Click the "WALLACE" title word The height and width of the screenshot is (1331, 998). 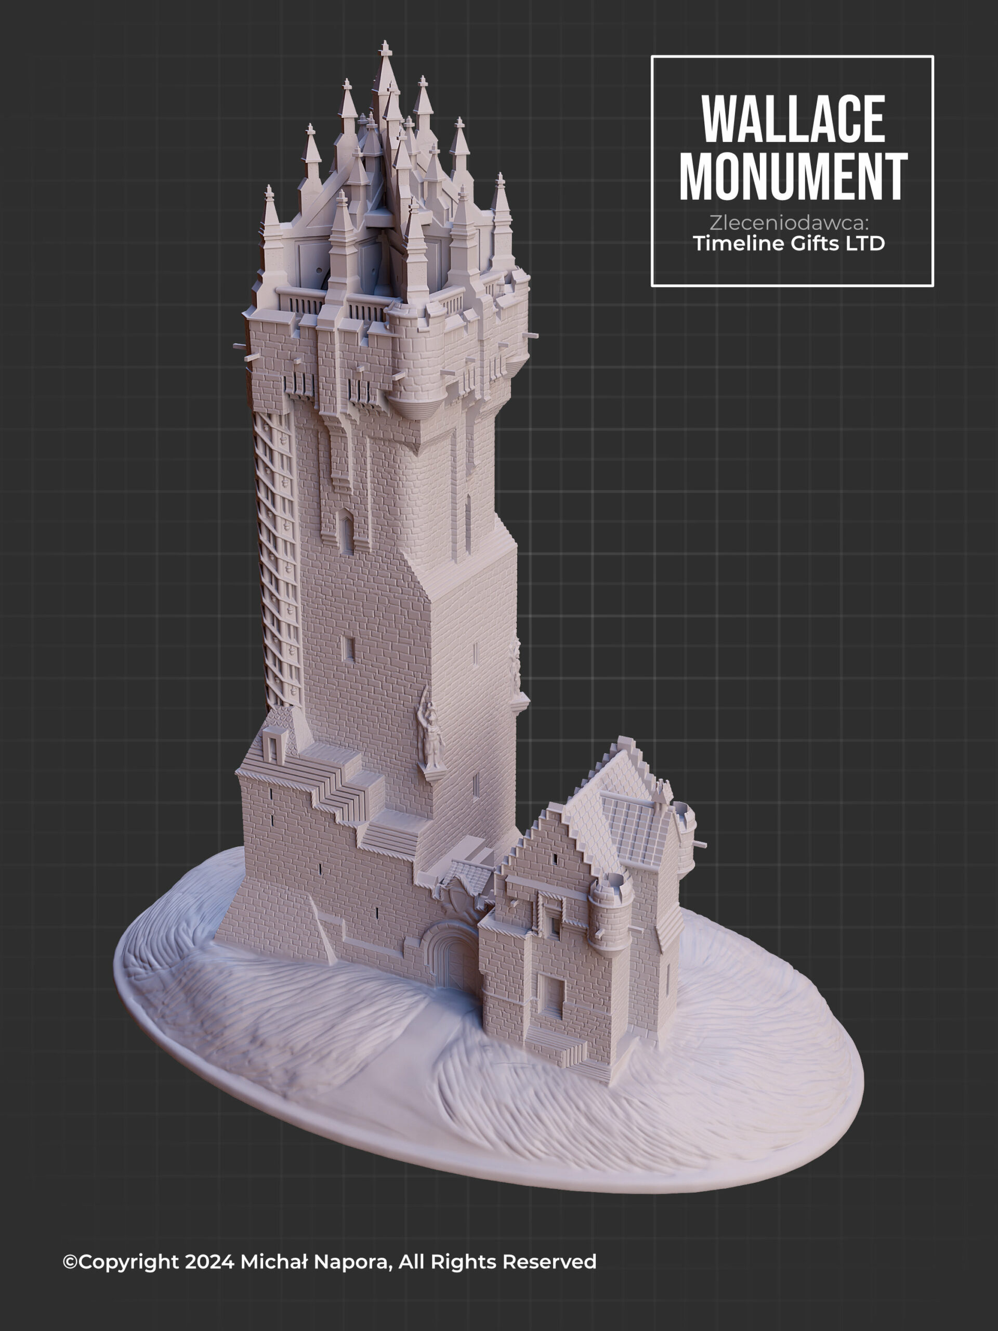pyautogui.click(x=793, y=119)
